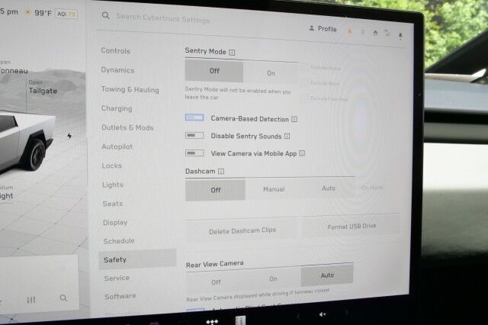Set Sentry Mode to On
The width and height of the screenshot is (488, 325).
click(x=271, y=73)
